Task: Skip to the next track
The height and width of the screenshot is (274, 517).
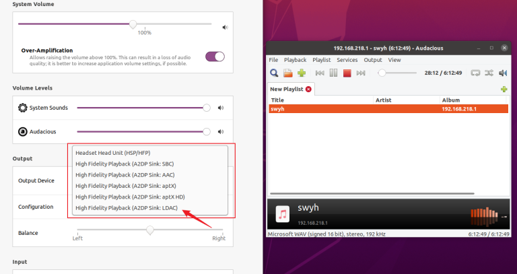Action: 361,73
